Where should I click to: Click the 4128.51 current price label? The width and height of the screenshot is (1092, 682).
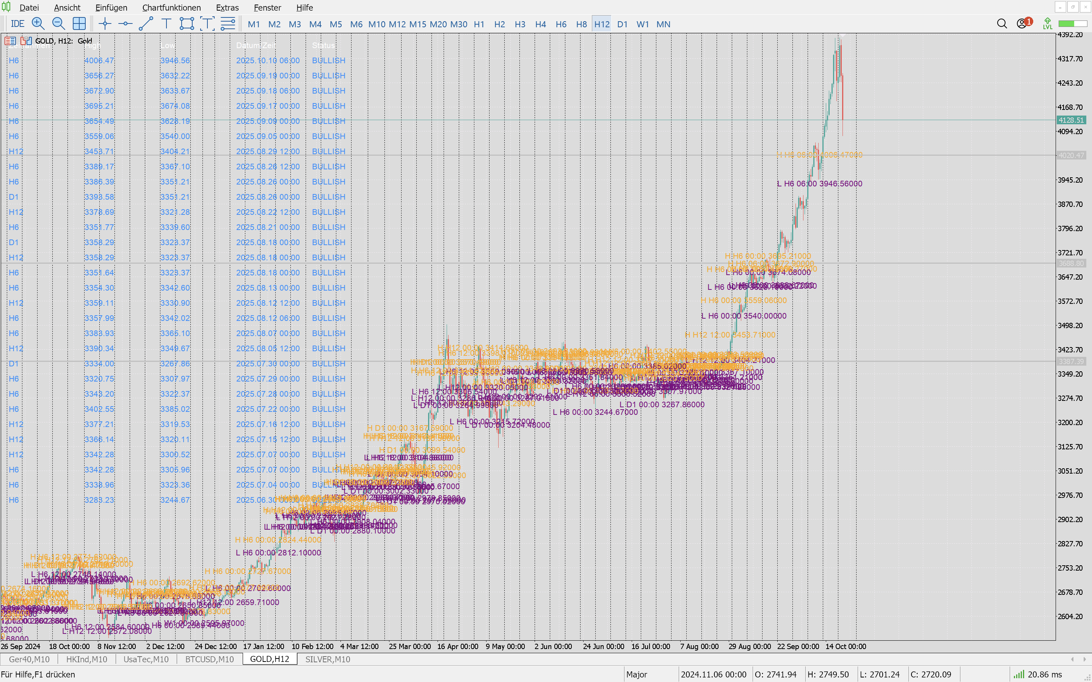pos(1071,120)
